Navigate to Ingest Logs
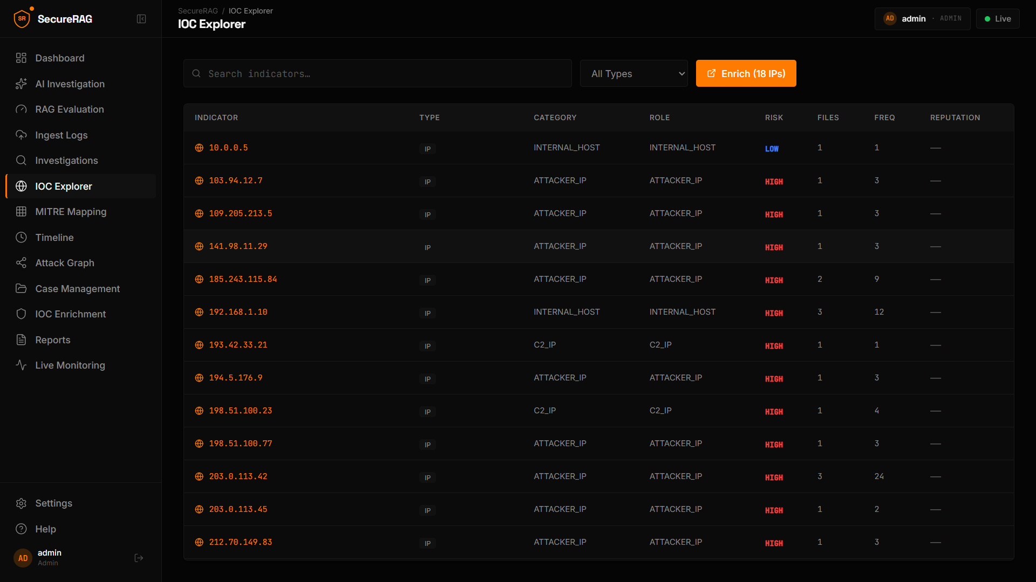1036x582 pixels. (81, 135)
